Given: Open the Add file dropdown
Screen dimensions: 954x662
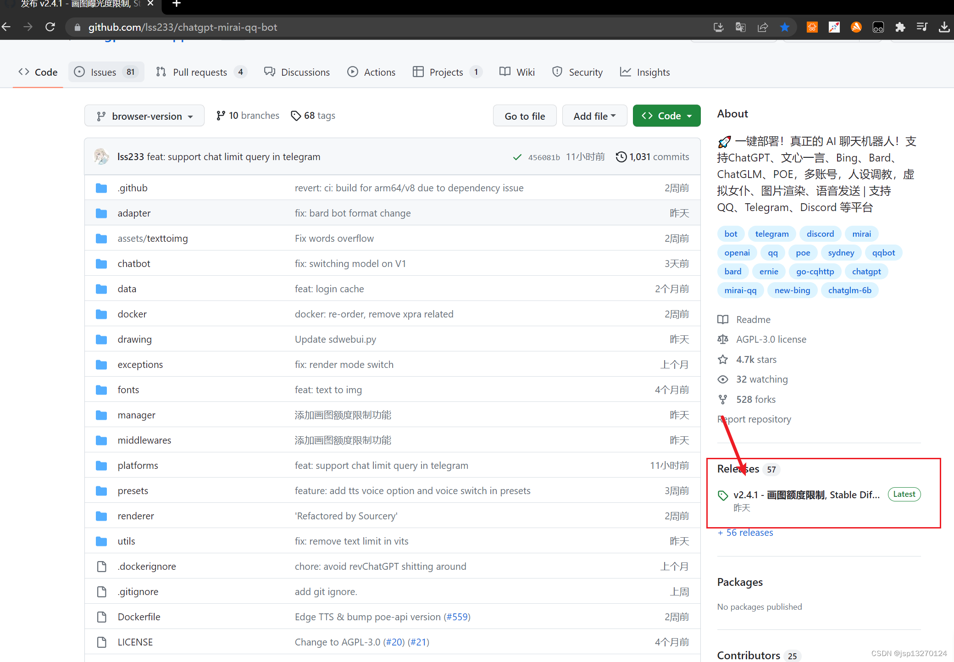Looking at the screenshot, I should [594, 116].
